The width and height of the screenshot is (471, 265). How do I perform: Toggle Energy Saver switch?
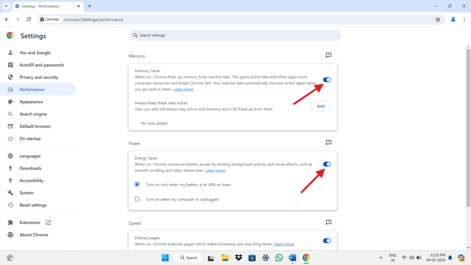click(327, 164)
